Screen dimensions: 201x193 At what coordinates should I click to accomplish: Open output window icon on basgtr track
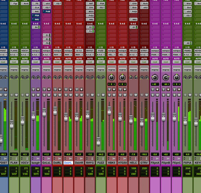38,159
